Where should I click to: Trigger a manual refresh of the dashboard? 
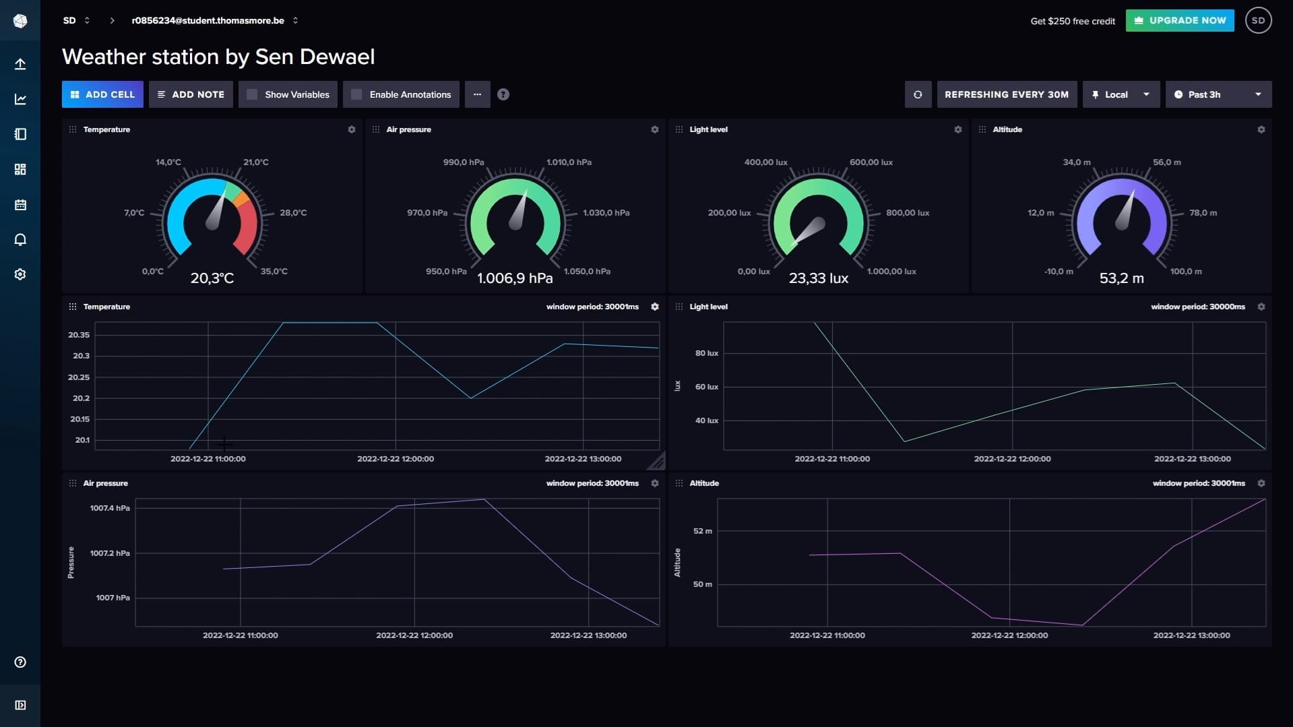(x=918, y=94)
